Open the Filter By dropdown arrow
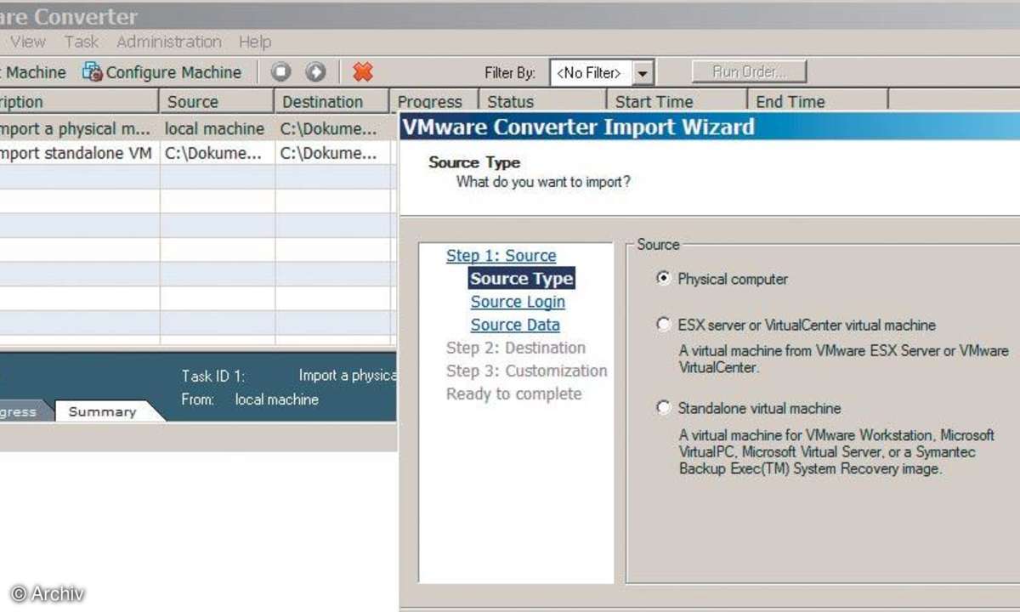Screen dimensions: 1020x612 tap(643, 73)
